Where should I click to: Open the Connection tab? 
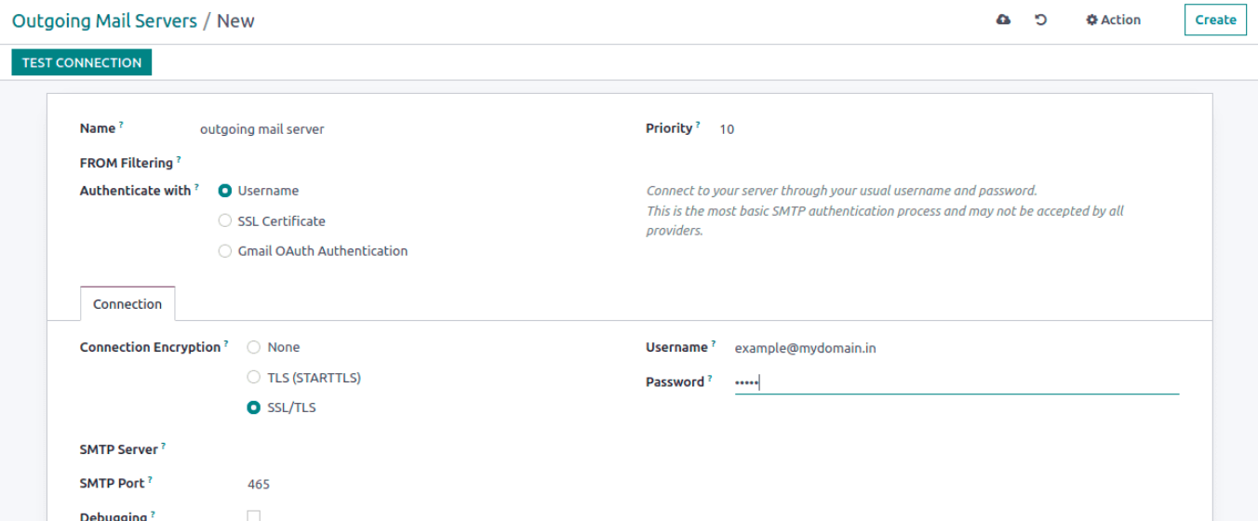click(x=127, y=304)
